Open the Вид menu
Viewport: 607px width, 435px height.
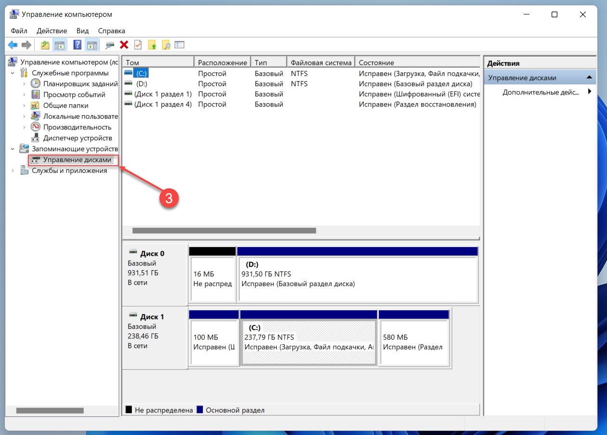(83, 31)
